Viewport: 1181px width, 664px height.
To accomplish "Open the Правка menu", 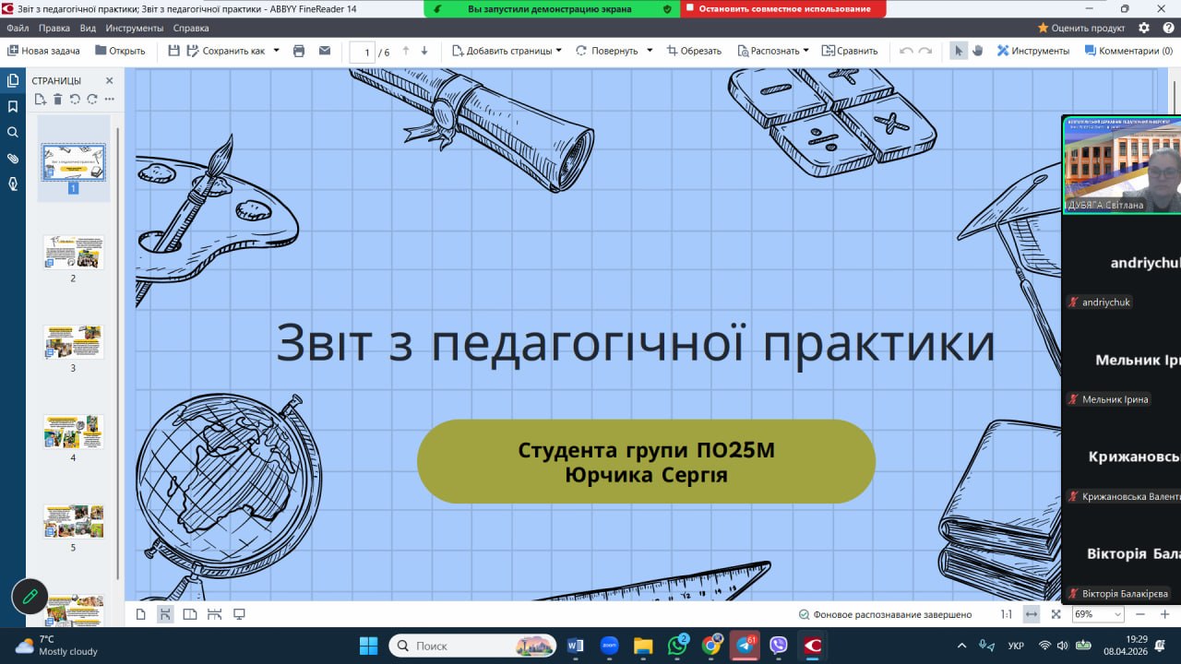I will [54, 28].
